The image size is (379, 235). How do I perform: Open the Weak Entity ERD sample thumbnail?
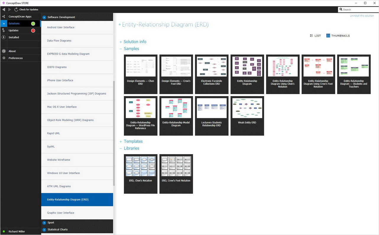click(x=247, y=116)
